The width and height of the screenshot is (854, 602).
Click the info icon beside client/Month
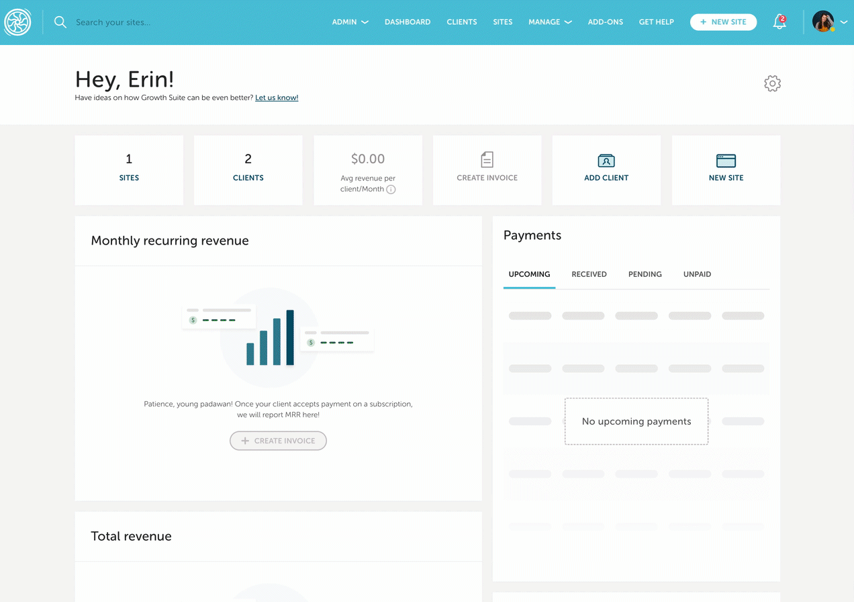tap(391, 189)
